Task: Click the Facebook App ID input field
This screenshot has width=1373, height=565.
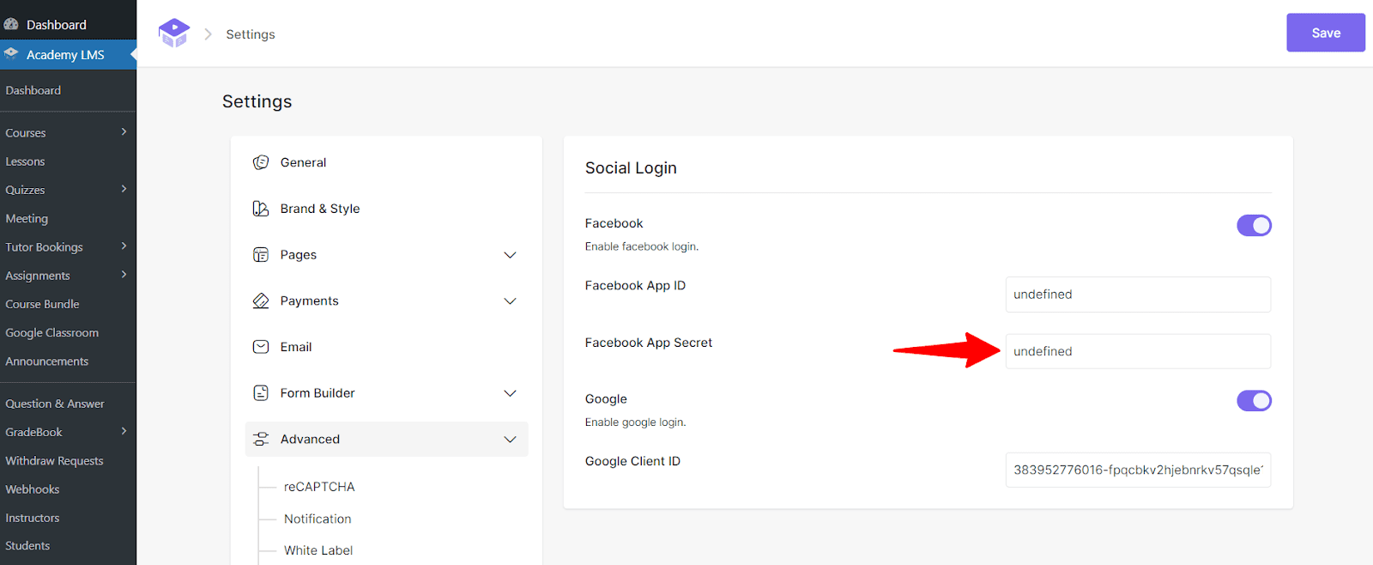Action: (1137, 294)
